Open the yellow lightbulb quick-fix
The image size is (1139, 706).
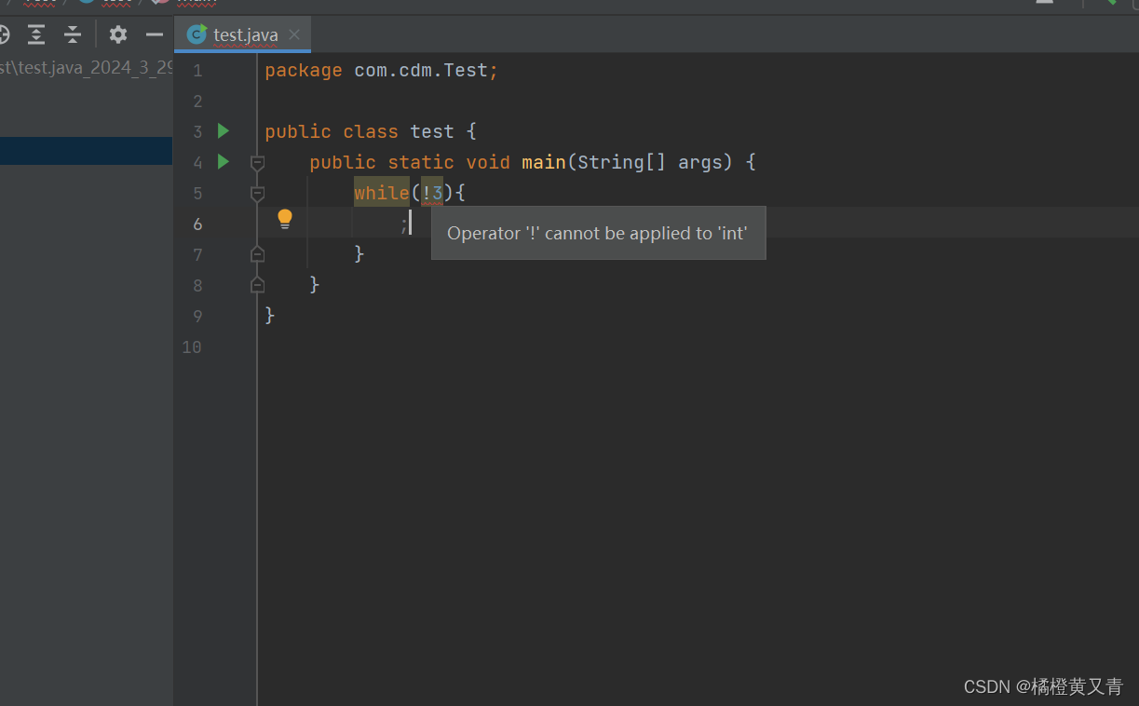pyautogui.click(x=285, y=219)
